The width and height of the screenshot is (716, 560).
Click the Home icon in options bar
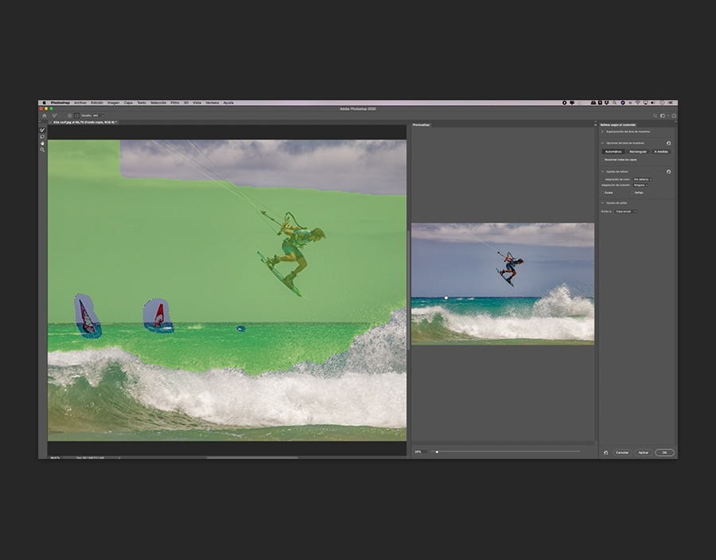[x=45, y=115]
